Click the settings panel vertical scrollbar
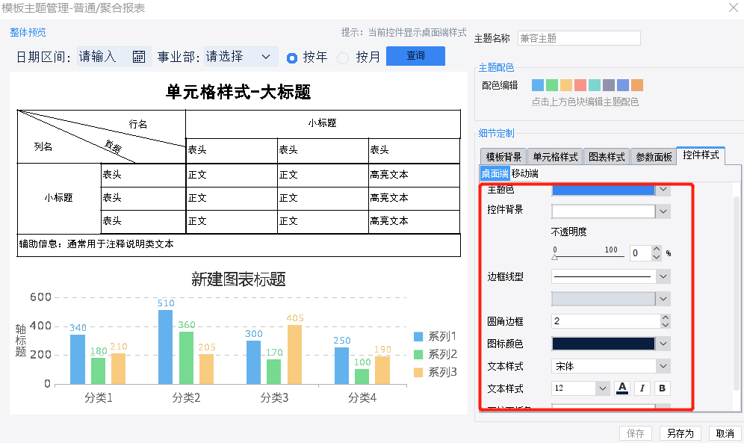This screenshot has width=744, height=443. pos(737,294)
